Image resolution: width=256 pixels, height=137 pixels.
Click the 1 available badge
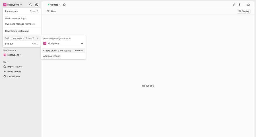click(x=78, y=51)
